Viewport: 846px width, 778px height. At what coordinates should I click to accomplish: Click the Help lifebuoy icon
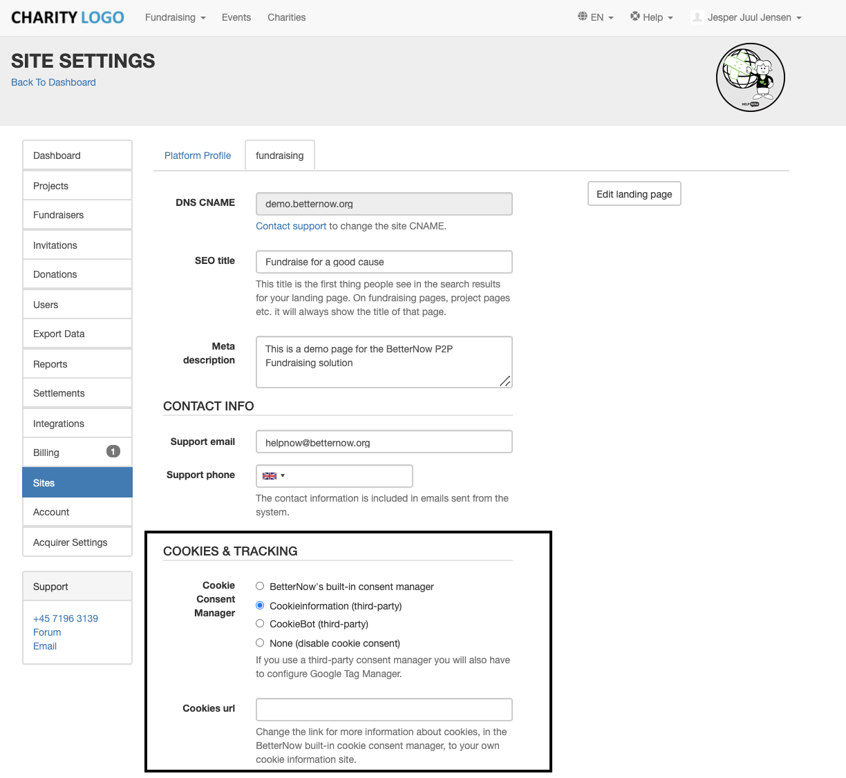tap(635, 17)
